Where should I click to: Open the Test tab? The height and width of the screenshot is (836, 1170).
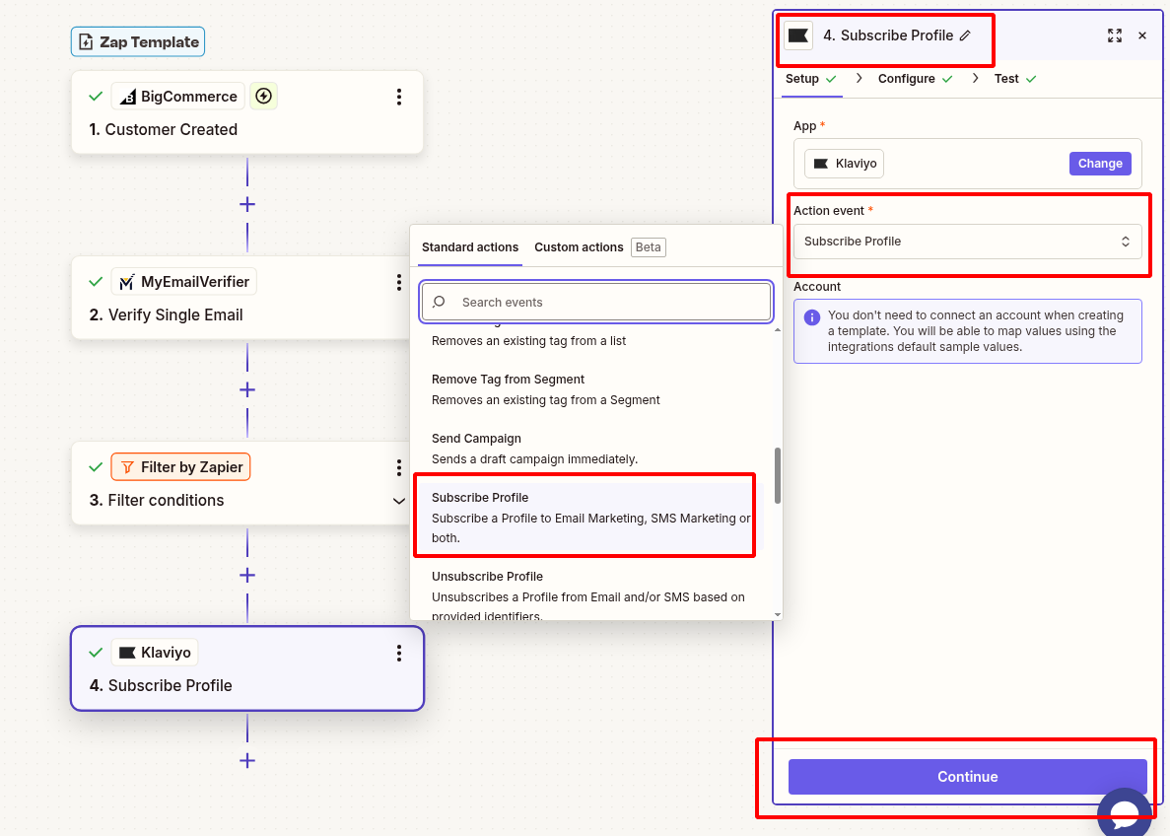coord(1006,79)
